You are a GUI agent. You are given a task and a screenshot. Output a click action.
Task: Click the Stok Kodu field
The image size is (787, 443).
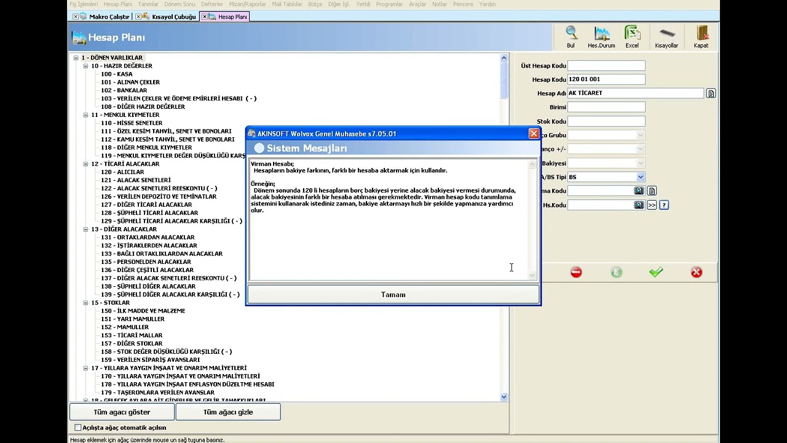pos(606,121)
